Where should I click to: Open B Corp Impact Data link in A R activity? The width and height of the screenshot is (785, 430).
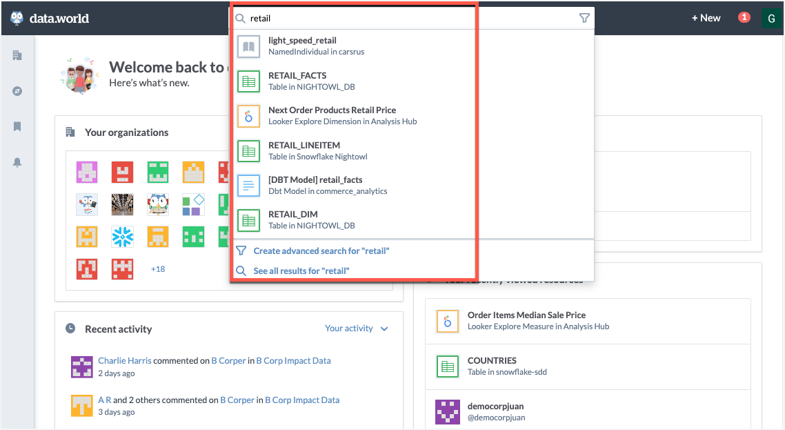pyautogui.click(x=302, y=400)
